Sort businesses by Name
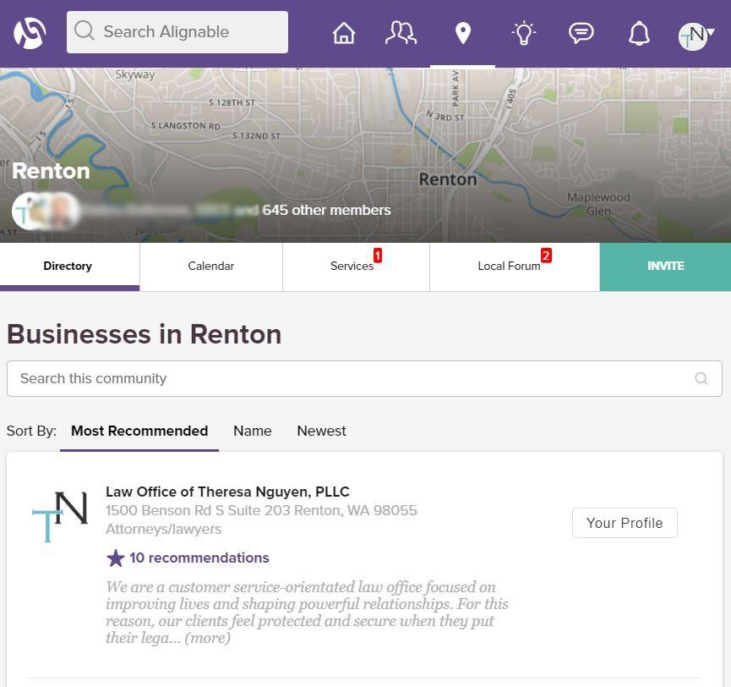The image size is (731, 687). click(252, 431)
